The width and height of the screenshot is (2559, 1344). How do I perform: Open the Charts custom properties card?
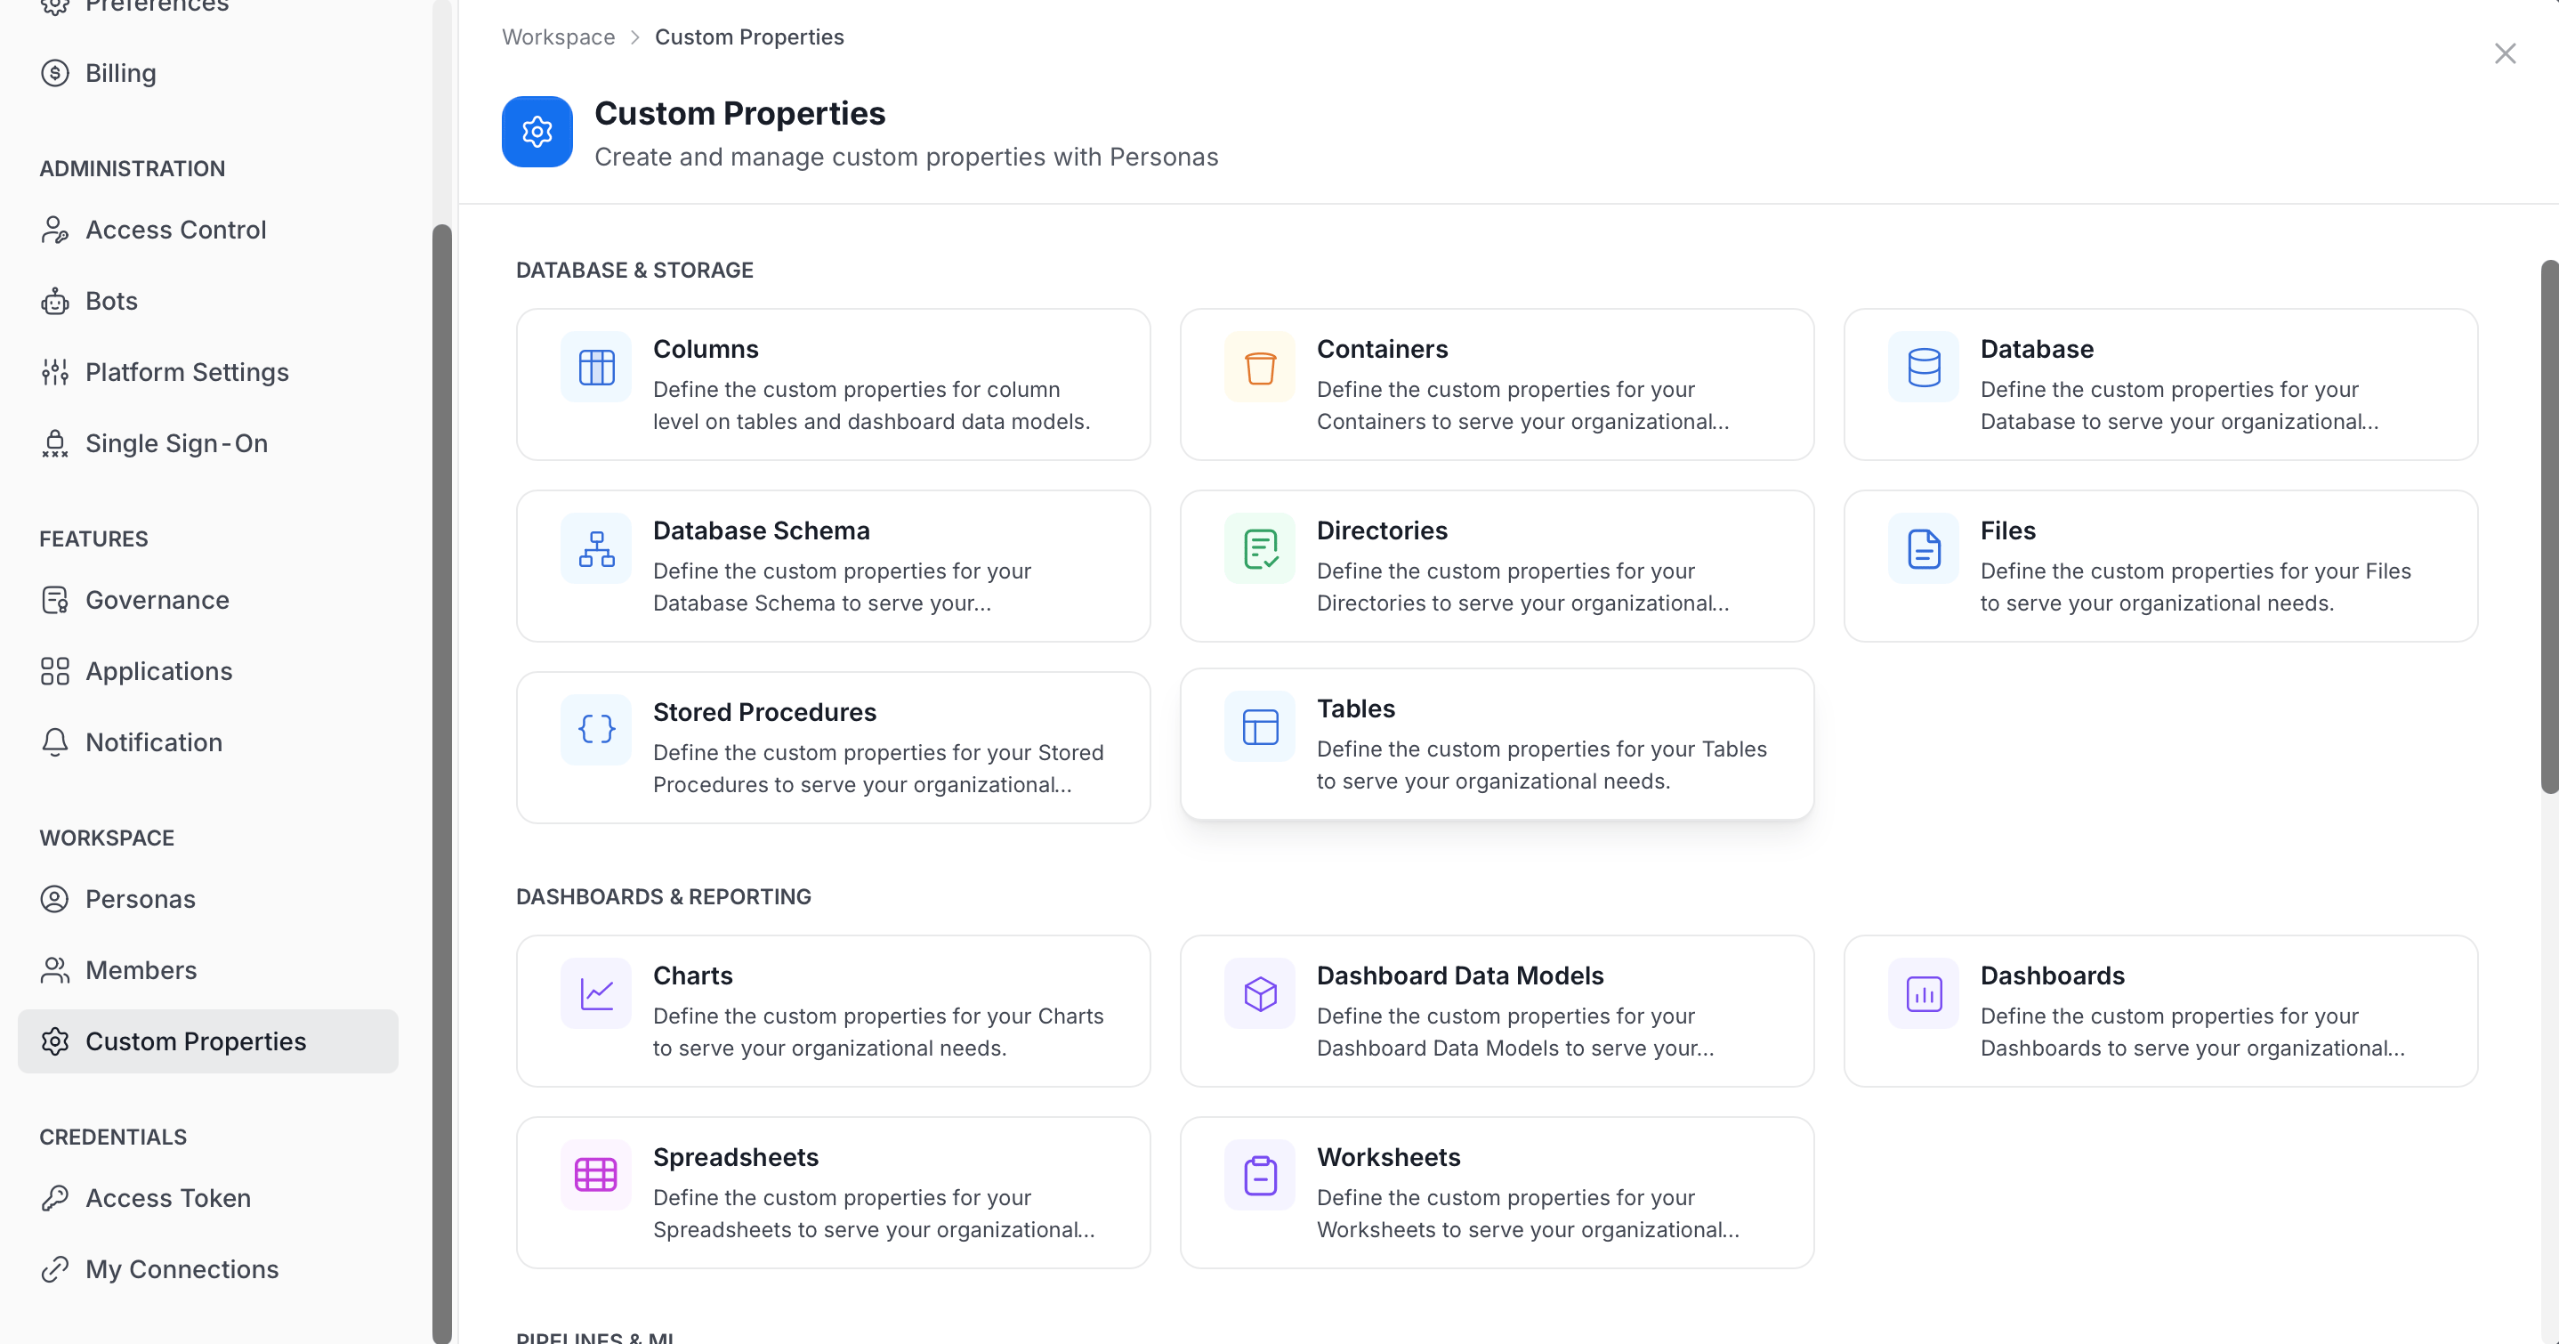click(834, 1011)
